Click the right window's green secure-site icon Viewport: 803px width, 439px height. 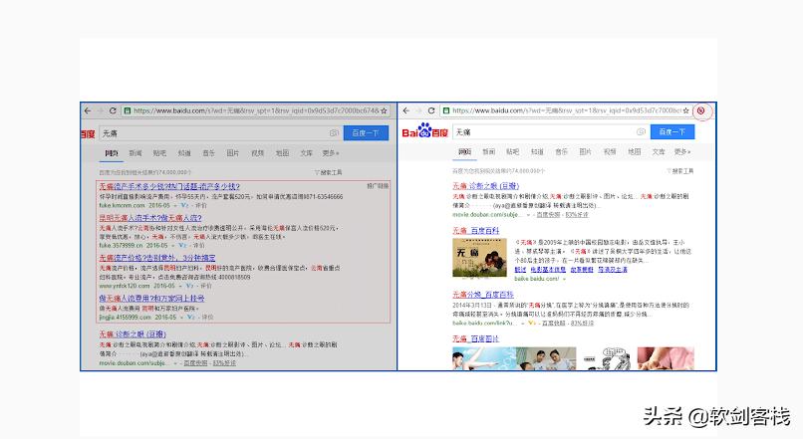[x=446, y=110]
